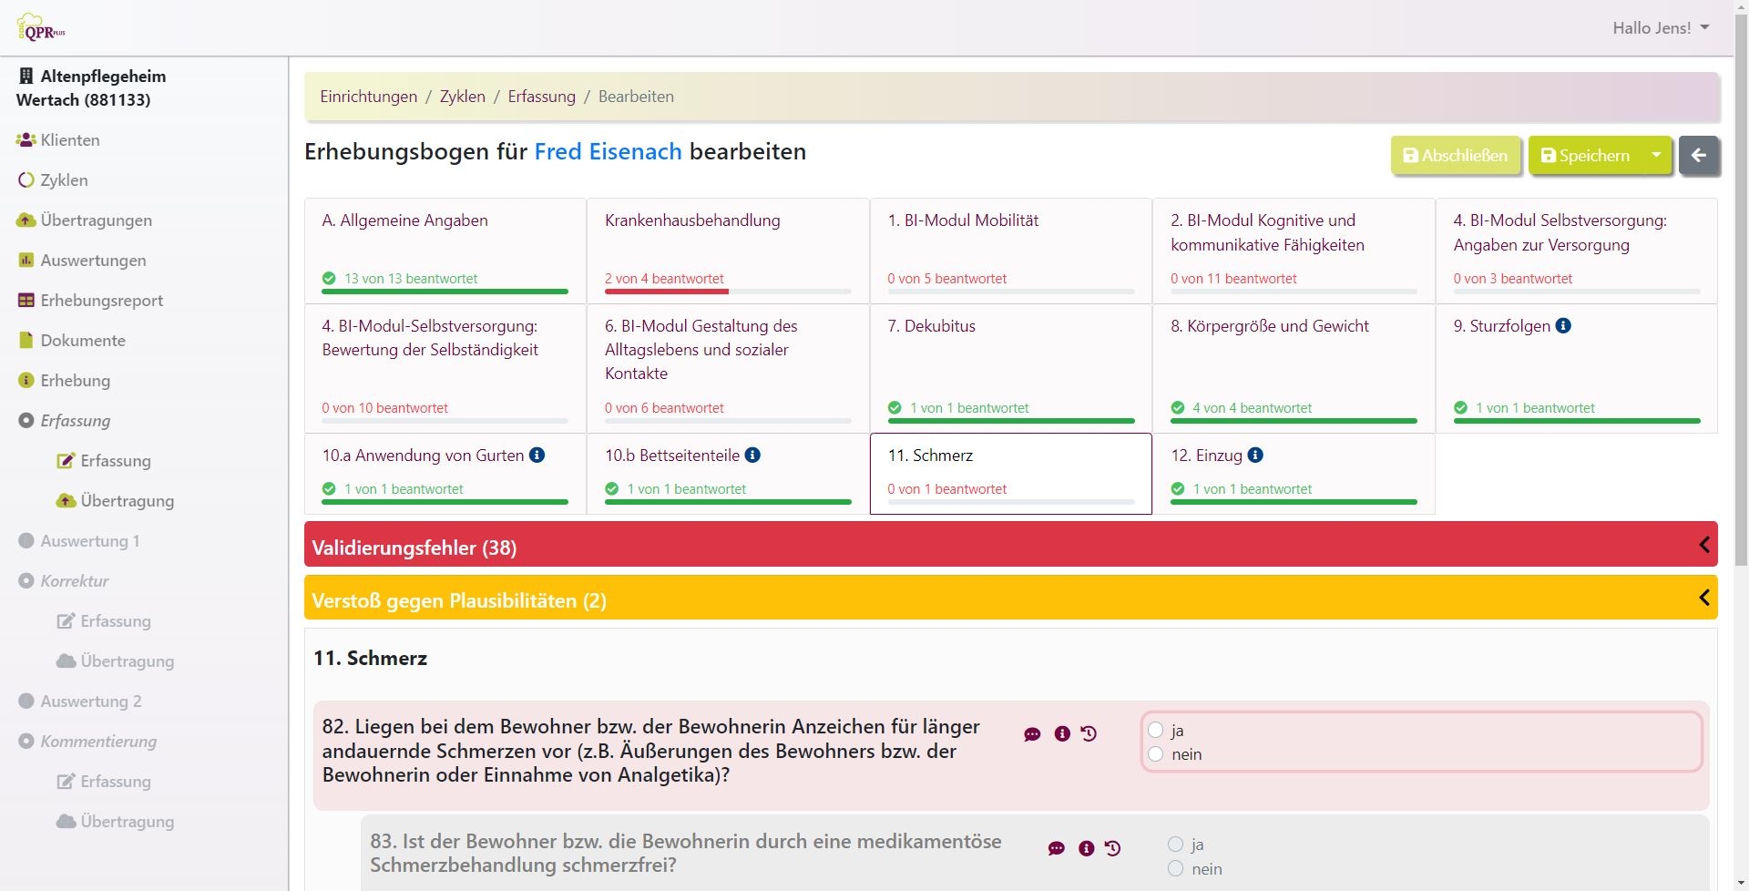Click the info icon beside 12. Einzug
This screenshot has width=1749, height=891.
pyautogui.click(x=1255, y=456)
